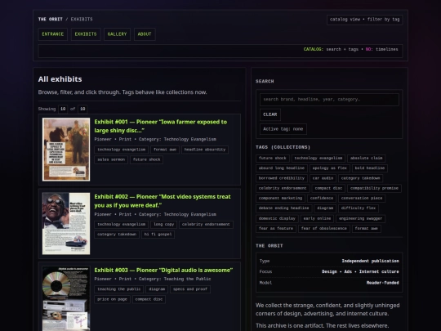Image resolution: width=441 pixels, height=331 pixels.
Task: Select 'long copy' tag under Exhibit #002
Action: coord(163,224)
